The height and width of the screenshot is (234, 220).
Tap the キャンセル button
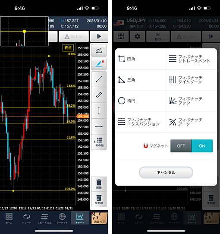click(x=166, y=173)
